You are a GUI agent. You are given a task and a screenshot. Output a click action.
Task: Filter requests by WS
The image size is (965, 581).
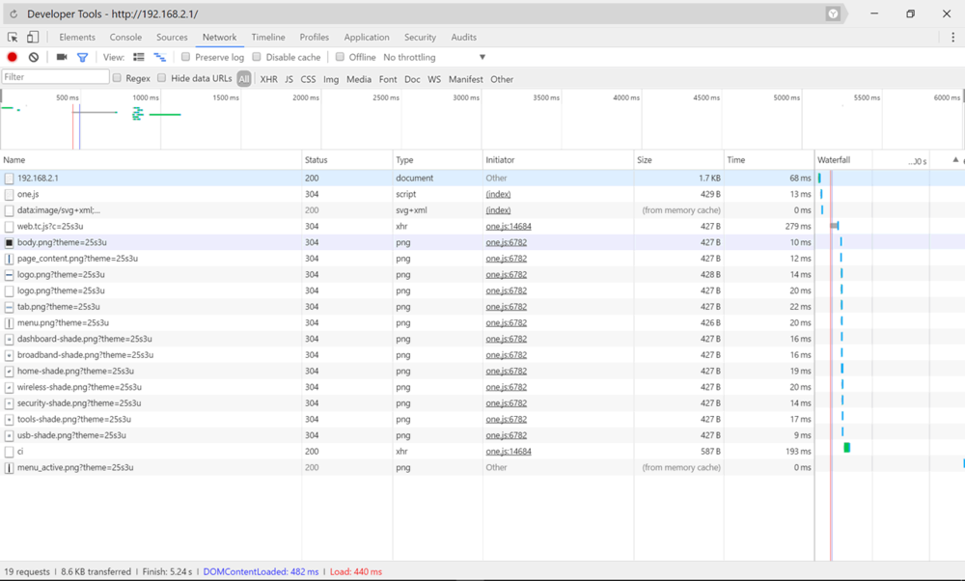434,79
